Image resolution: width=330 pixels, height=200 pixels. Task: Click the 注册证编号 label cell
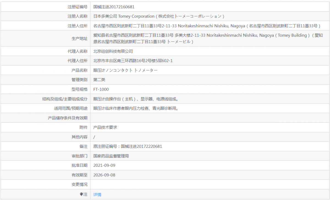point(78,7)
